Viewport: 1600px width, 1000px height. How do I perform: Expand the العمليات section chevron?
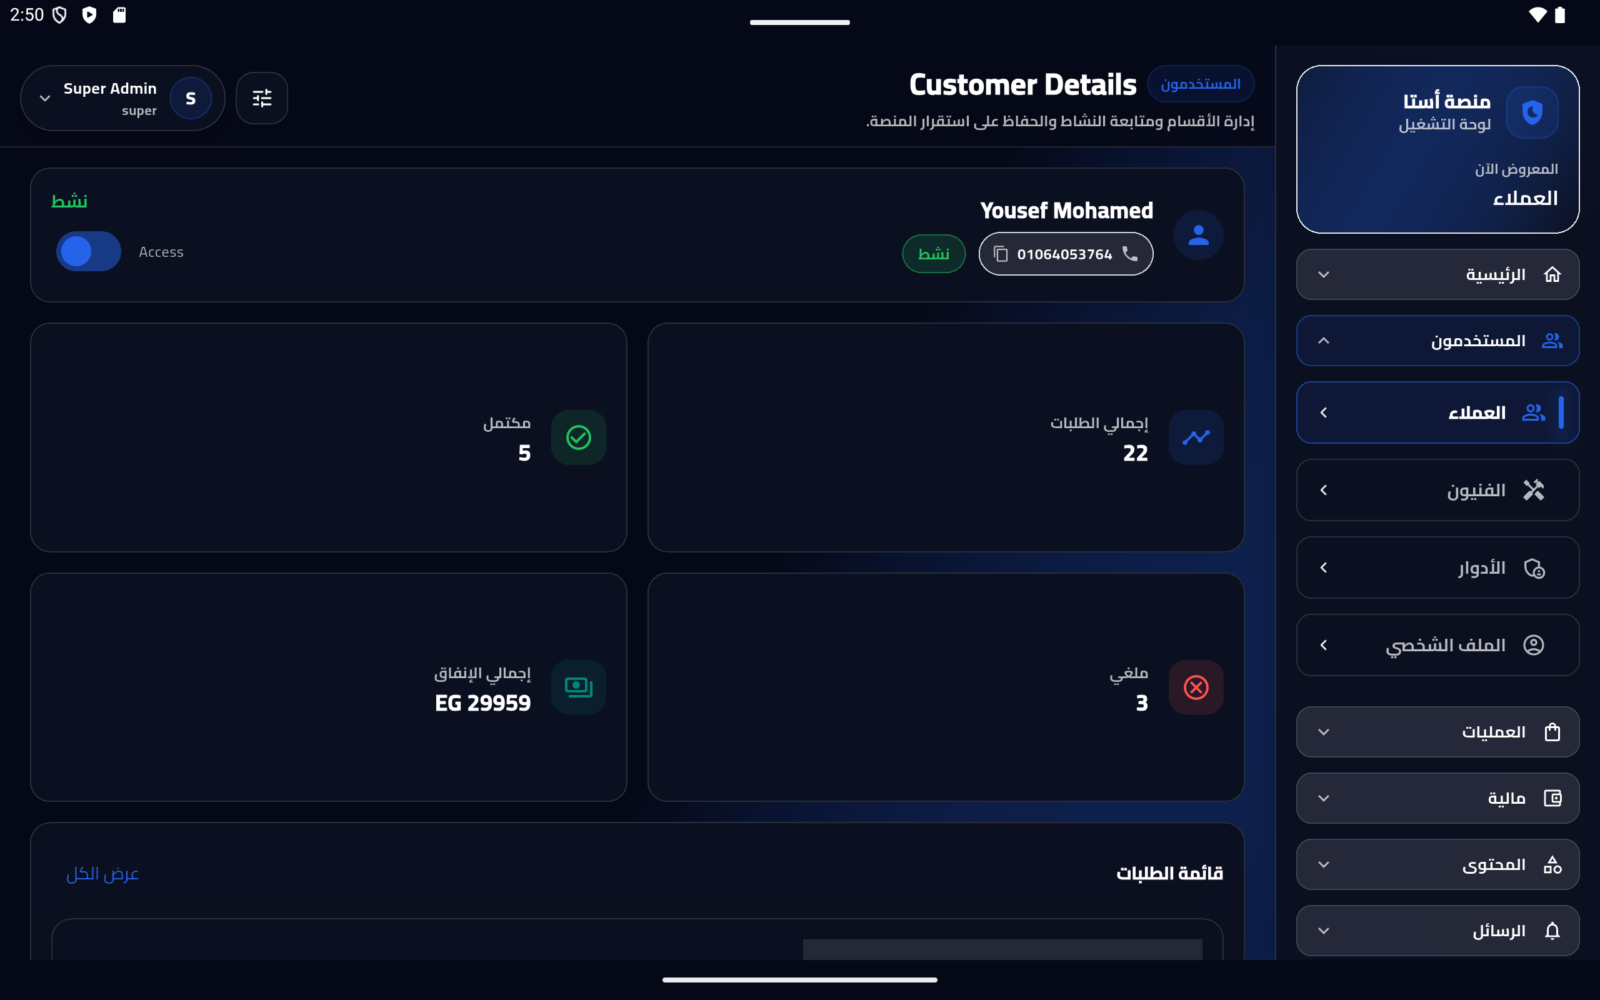tap(1324, 732)
